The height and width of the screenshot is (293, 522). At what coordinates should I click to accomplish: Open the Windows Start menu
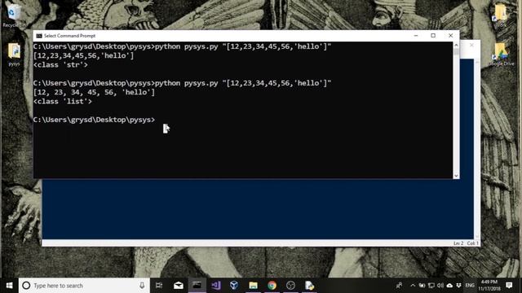[9, 286]
